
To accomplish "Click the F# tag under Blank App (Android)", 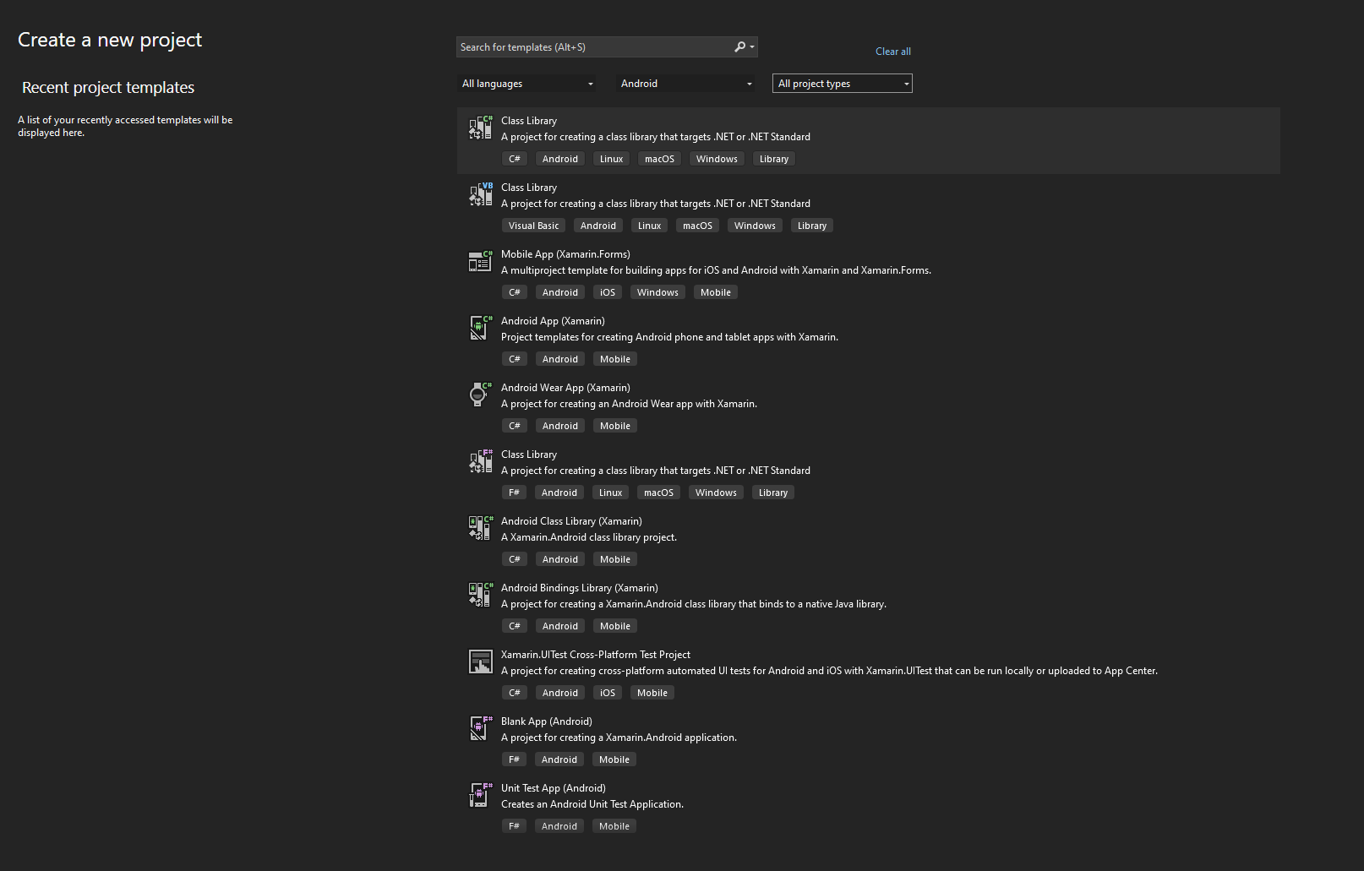I will [x=514, y=759].
